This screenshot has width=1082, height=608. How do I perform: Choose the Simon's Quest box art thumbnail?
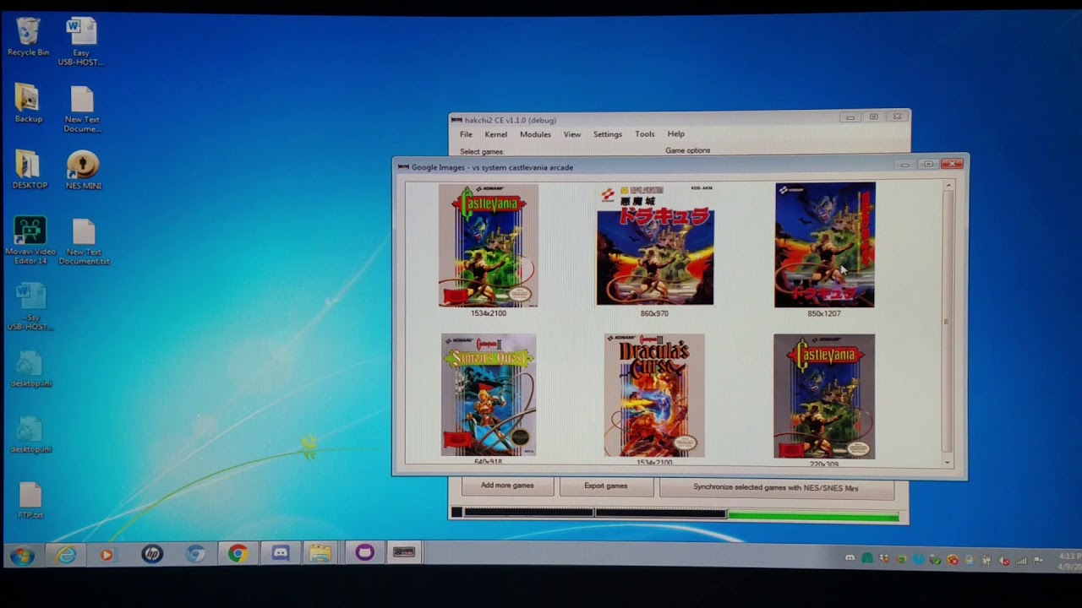[x=489, y=395]
